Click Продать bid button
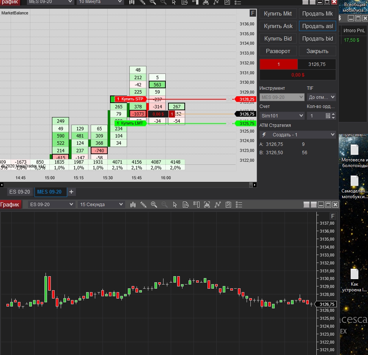Viewport: 368px width, 355px height. (x=317, y=39)
